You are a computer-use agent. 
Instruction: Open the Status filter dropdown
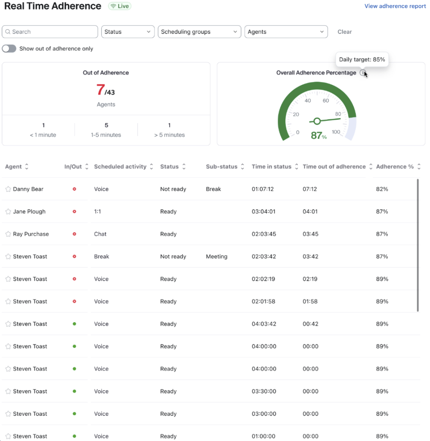pos(128,32)
